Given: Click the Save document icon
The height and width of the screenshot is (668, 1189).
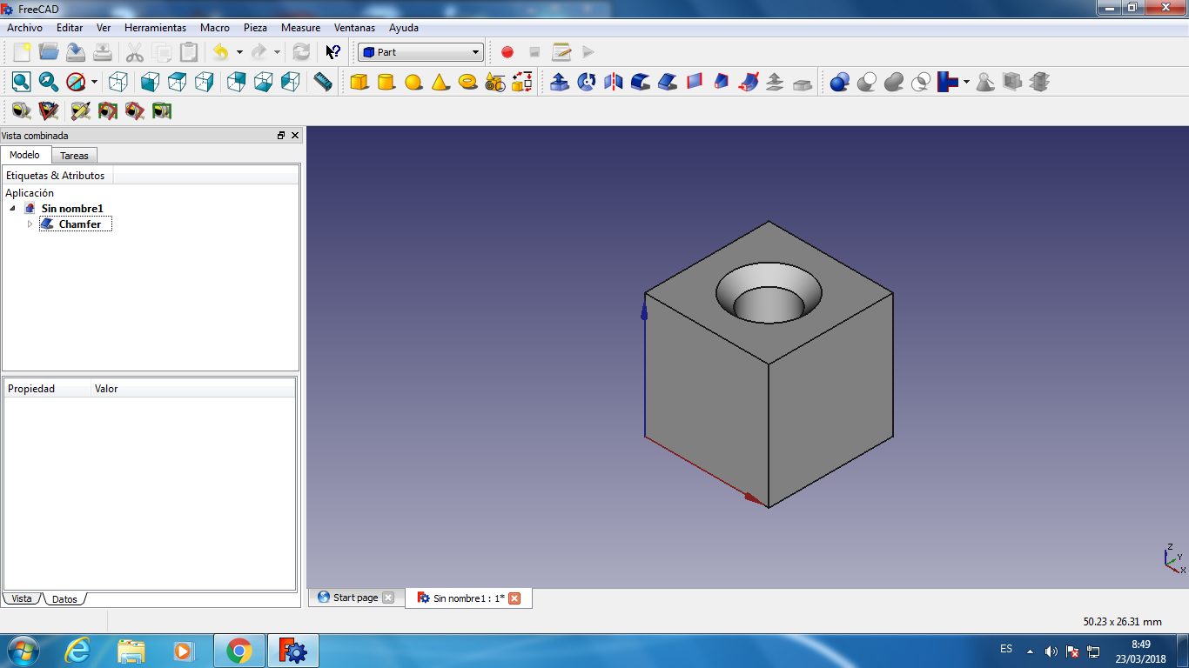Looking at the screenshot, I should pyautogui.click(x=76, y=52).
